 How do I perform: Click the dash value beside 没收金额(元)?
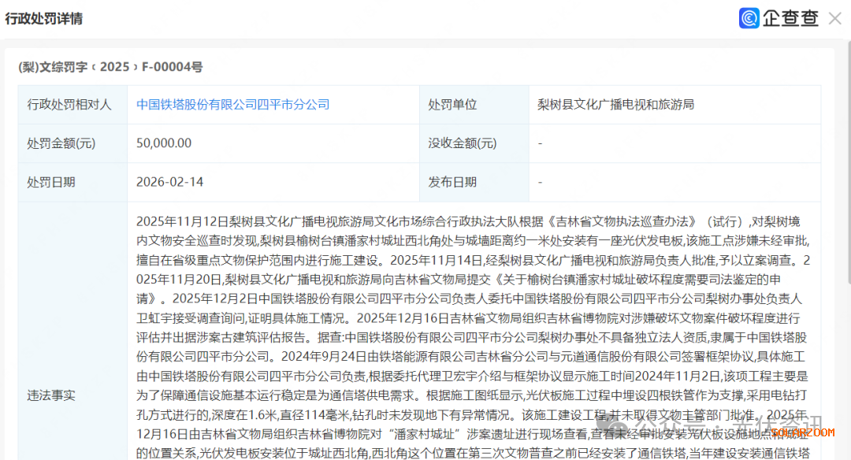click(x=540, y=143)
